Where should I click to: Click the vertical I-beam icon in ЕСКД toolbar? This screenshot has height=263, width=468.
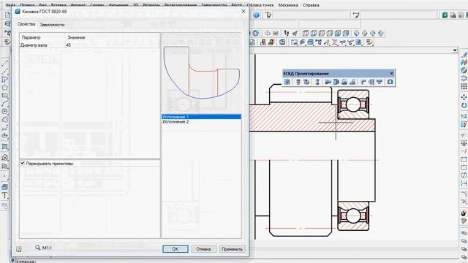[x=317, y=82]
